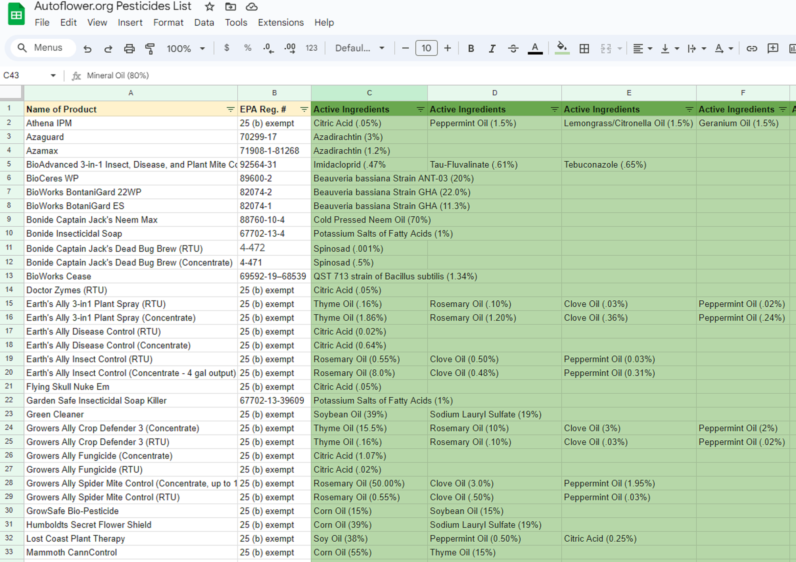Screen dimensions: 796x562
Task: Increase decimal places
Action: pyautogui.click(x=290, y=48)
